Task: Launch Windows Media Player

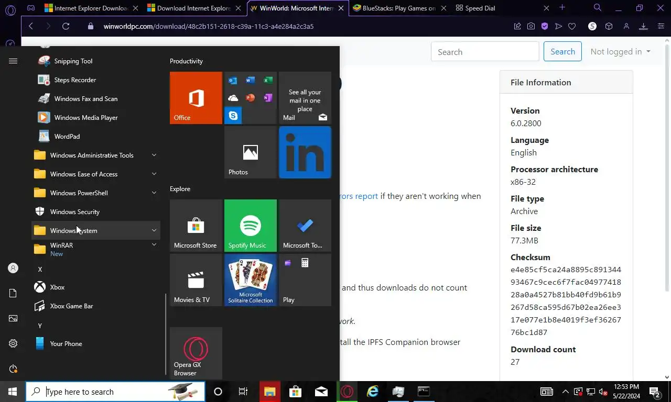Action: pyautogui.click(x=96, y=118)
